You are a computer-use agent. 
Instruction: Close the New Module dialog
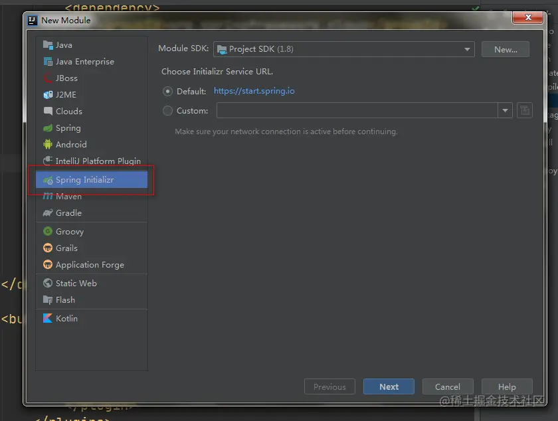(x=528, y=17)
